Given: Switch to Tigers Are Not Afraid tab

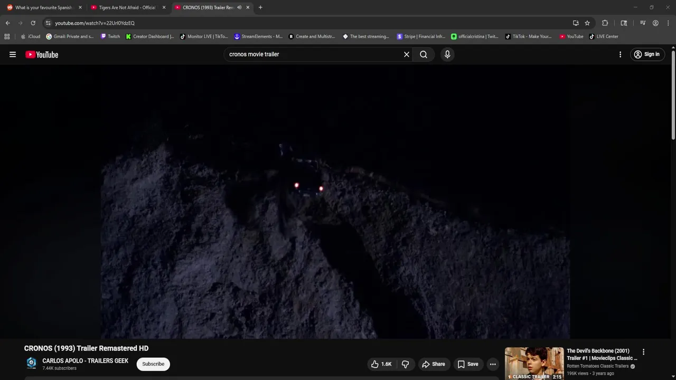Looking at the screenshot, I should (x=127, y=7).
